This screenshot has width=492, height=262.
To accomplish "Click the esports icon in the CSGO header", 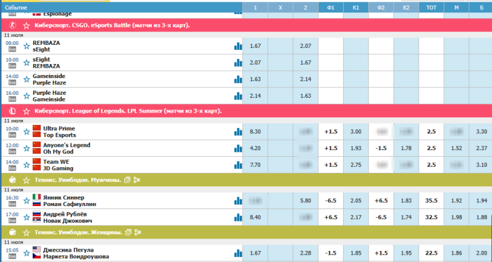I will point(12,26).
